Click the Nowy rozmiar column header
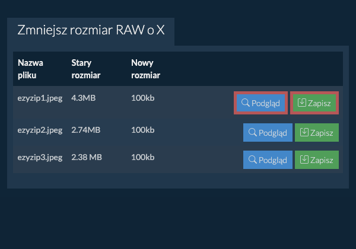356x249 pixels. (145, 69)
